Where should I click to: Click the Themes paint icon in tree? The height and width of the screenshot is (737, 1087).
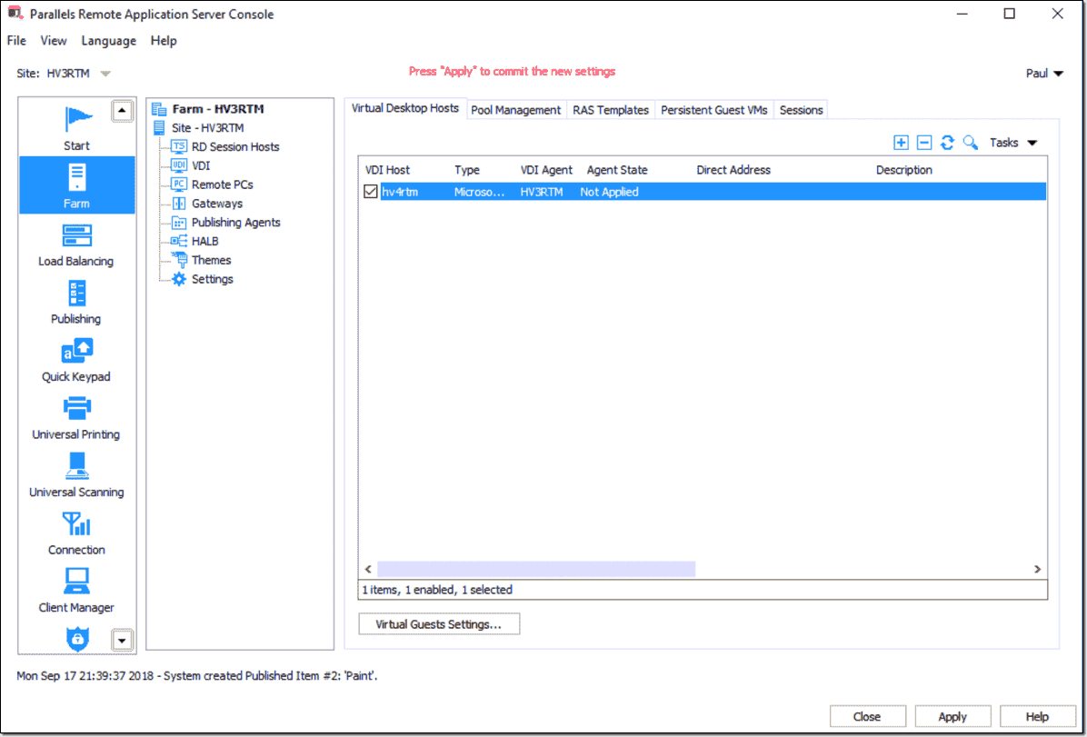pos(179,260)
